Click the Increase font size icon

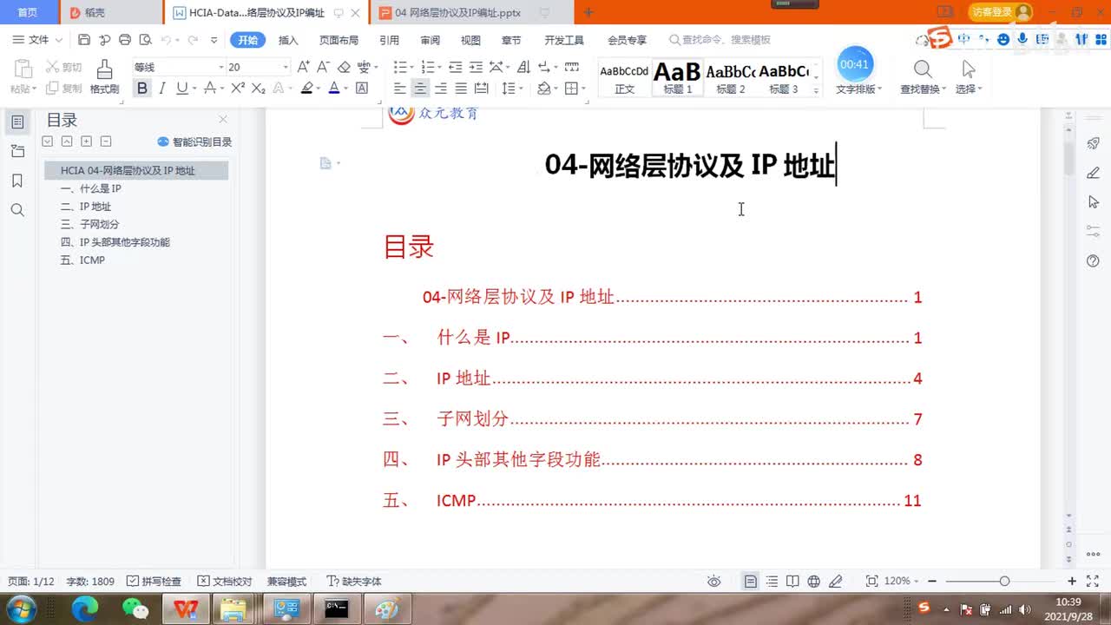point(303,67)
